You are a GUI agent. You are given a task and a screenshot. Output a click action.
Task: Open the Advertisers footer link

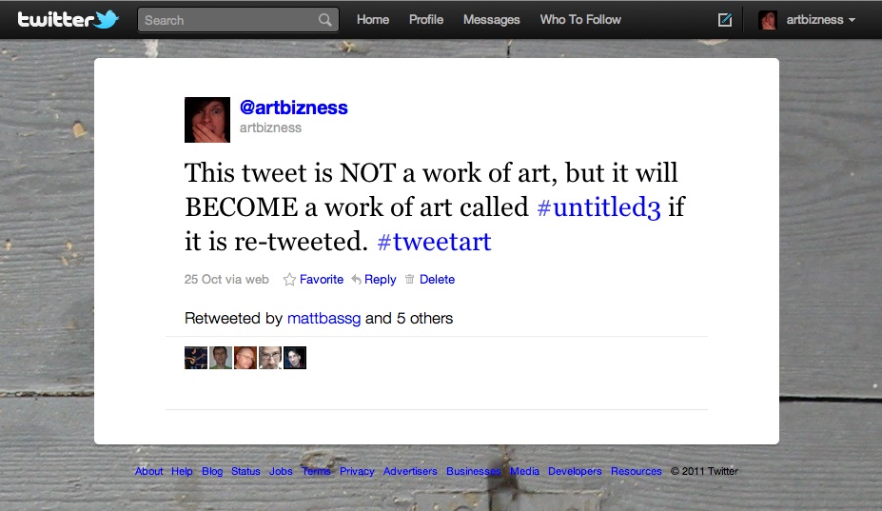[x=410, y=472]
